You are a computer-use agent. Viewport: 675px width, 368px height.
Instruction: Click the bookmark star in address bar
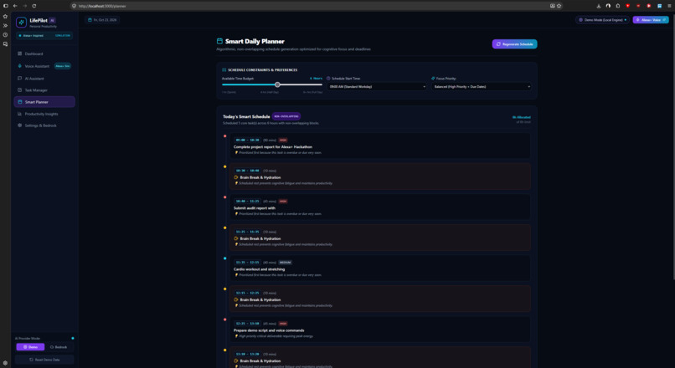559,6
